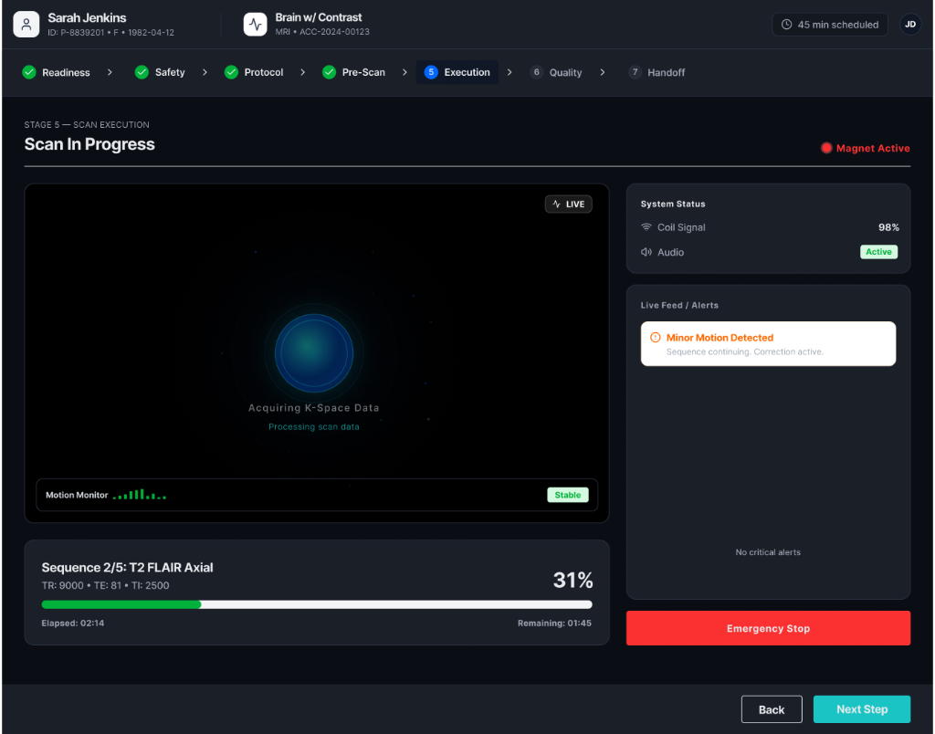The image size is (935, 734).
Task: Open the Handoff stage tab
Action: [x=657, y=72]
